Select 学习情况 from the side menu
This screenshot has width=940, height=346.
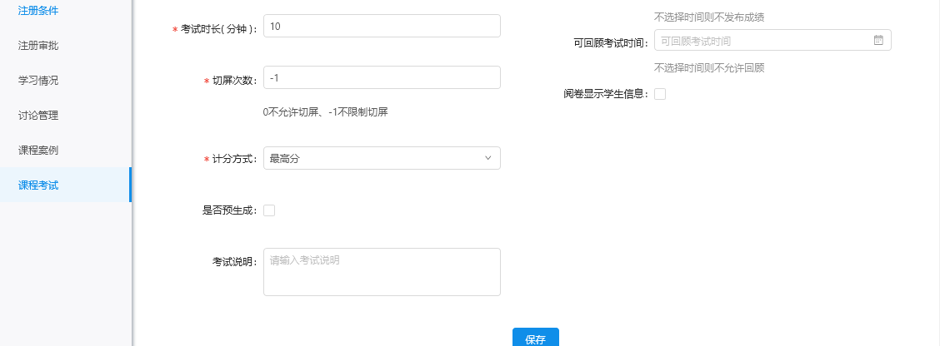click(38, 81)
